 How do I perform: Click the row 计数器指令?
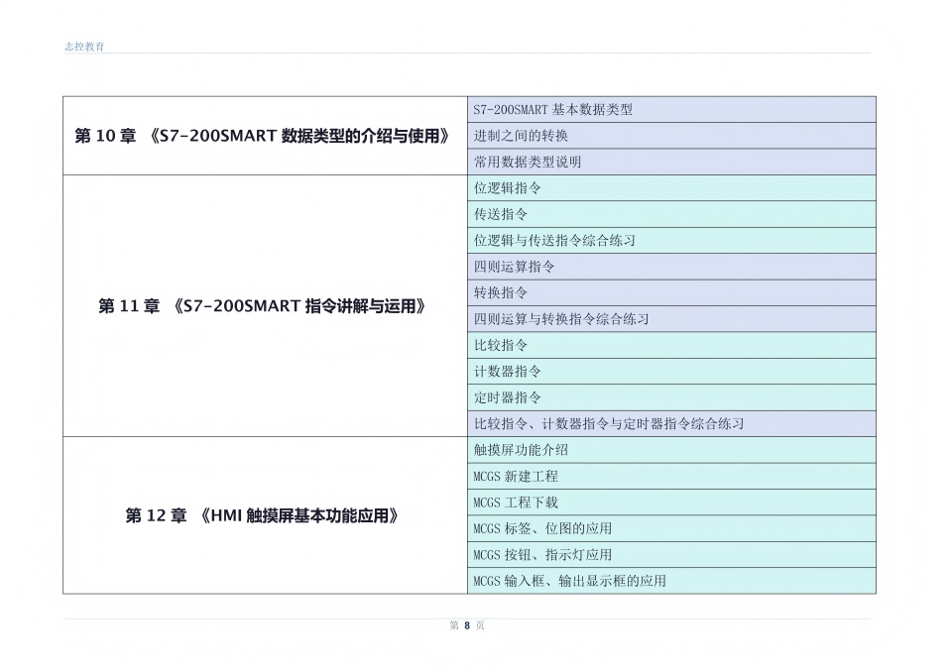click(x=671, y=372)
